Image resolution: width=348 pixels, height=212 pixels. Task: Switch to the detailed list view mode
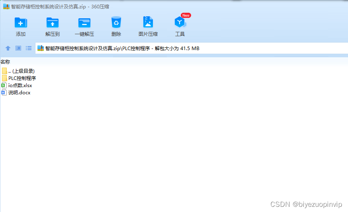point(29,48)
